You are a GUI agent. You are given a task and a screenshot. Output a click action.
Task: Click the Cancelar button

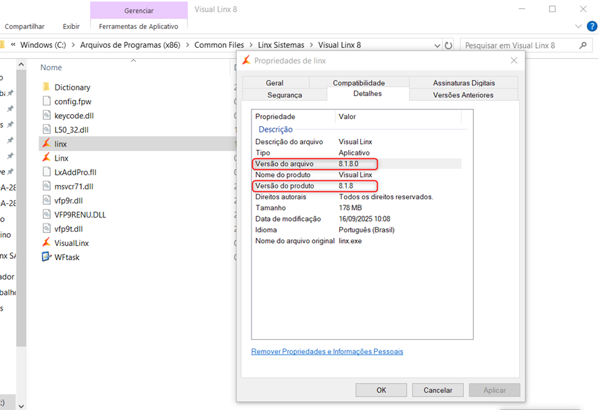(438, 390)
